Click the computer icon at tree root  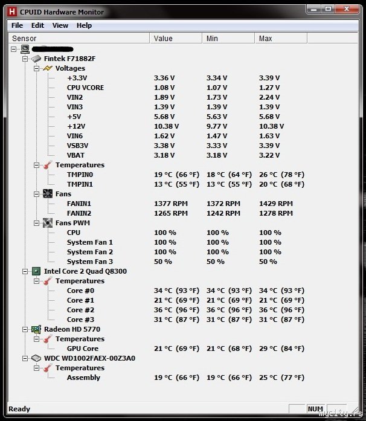pos(25,49)
